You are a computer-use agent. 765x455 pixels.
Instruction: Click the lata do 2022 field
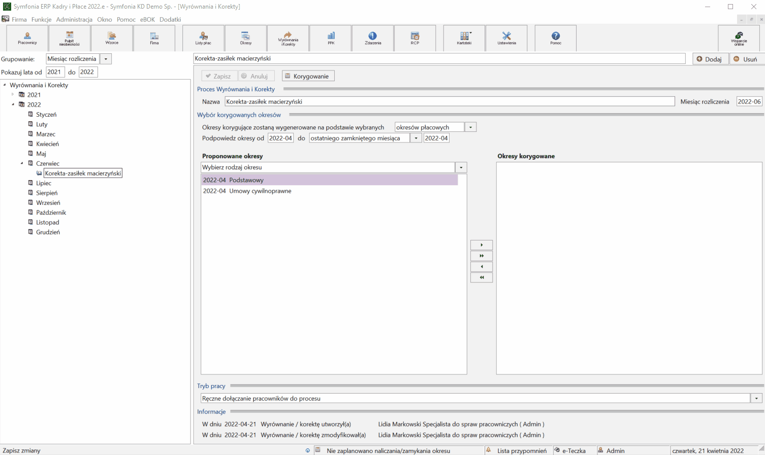pos(88,72)
